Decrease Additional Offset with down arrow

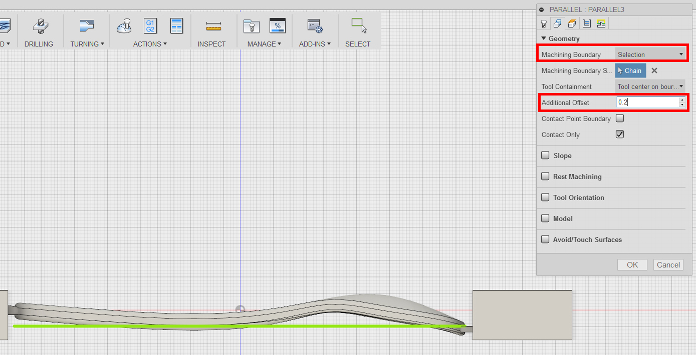(x=682, y=104)
